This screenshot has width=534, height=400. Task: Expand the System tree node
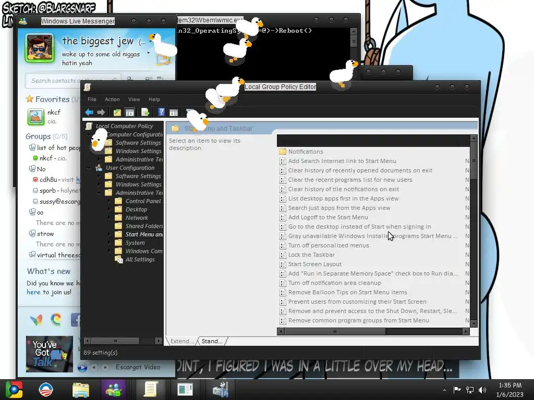click(109, 243)
